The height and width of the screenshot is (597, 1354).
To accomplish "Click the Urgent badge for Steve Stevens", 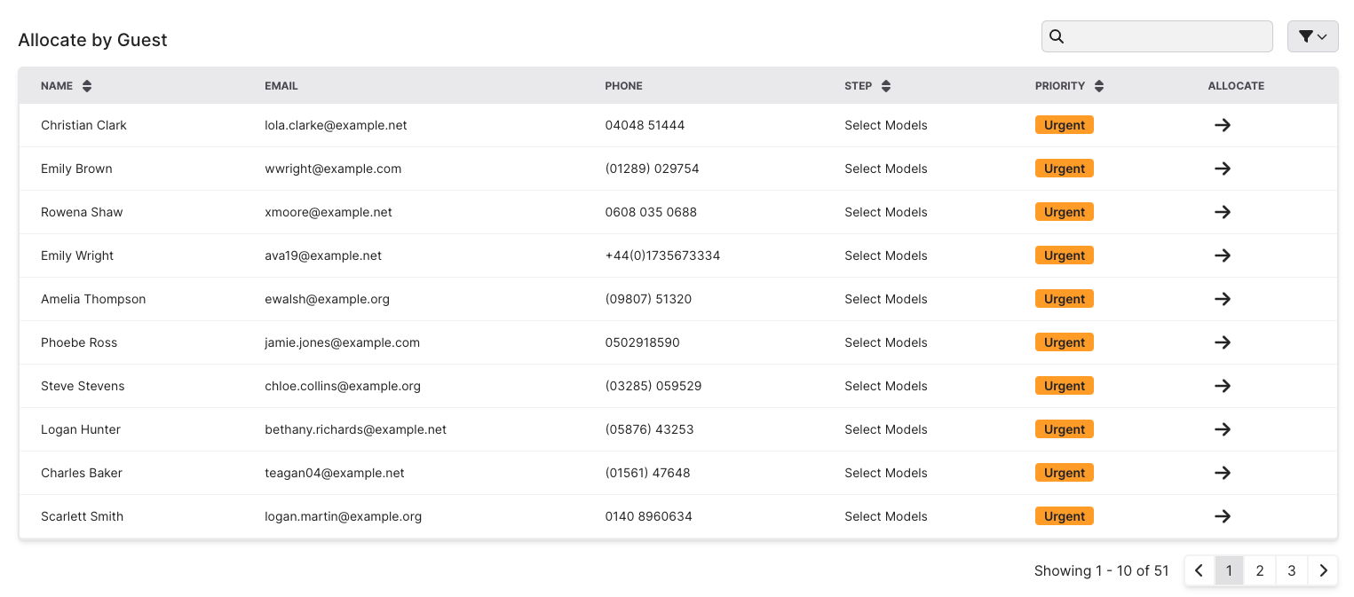I will pos(1064,385).
